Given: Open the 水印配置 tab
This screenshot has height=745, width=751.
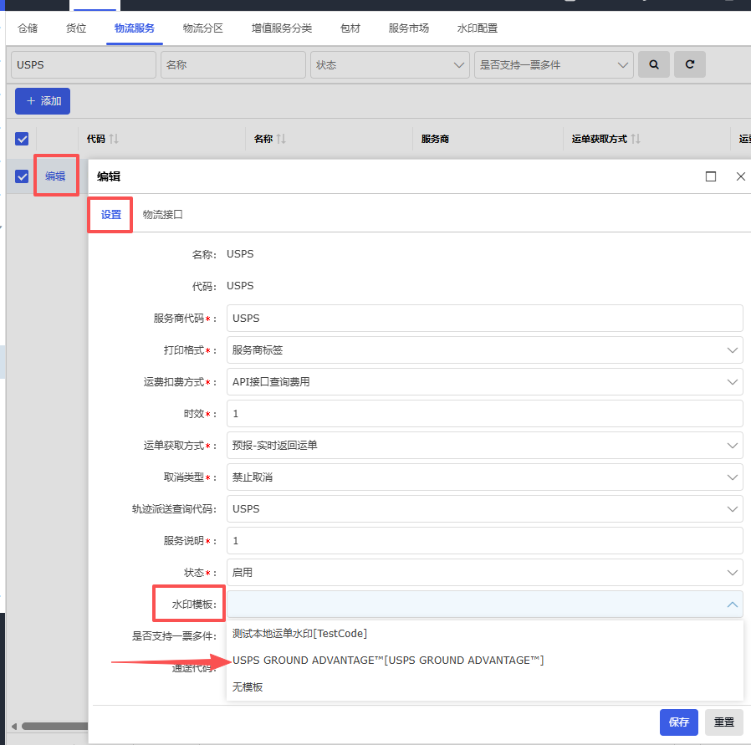Looking at the screenshot, I should (x=477, y=28).
